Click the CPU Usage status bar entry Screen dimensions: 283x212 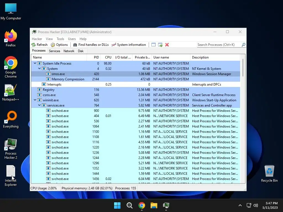(x=43, y=188)
